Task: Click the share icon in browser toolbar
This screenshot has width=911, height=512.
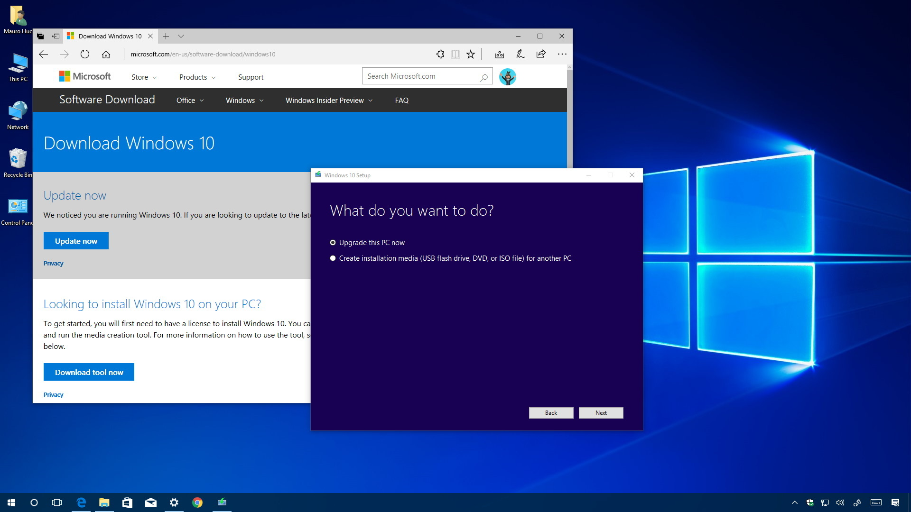Action: [x=540, y=55]
